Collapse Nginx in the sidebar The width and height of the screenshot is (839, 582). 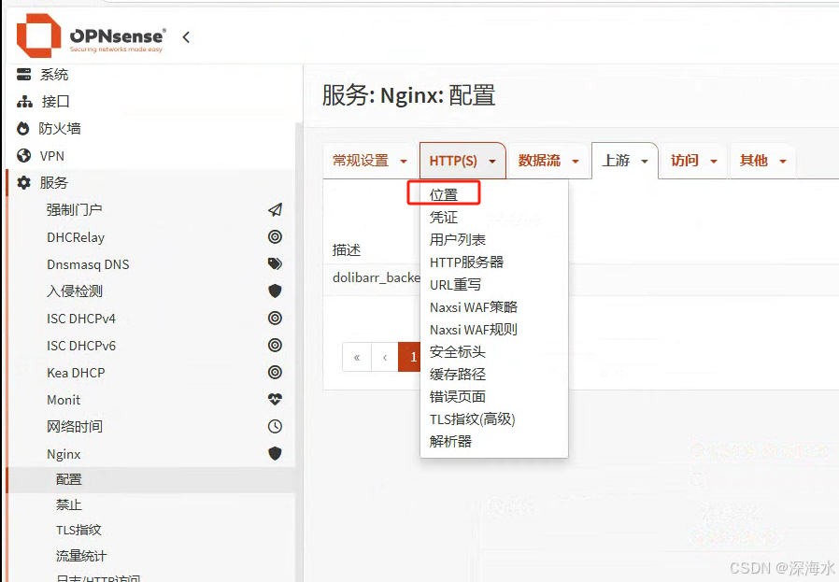[x=64, y=454]
